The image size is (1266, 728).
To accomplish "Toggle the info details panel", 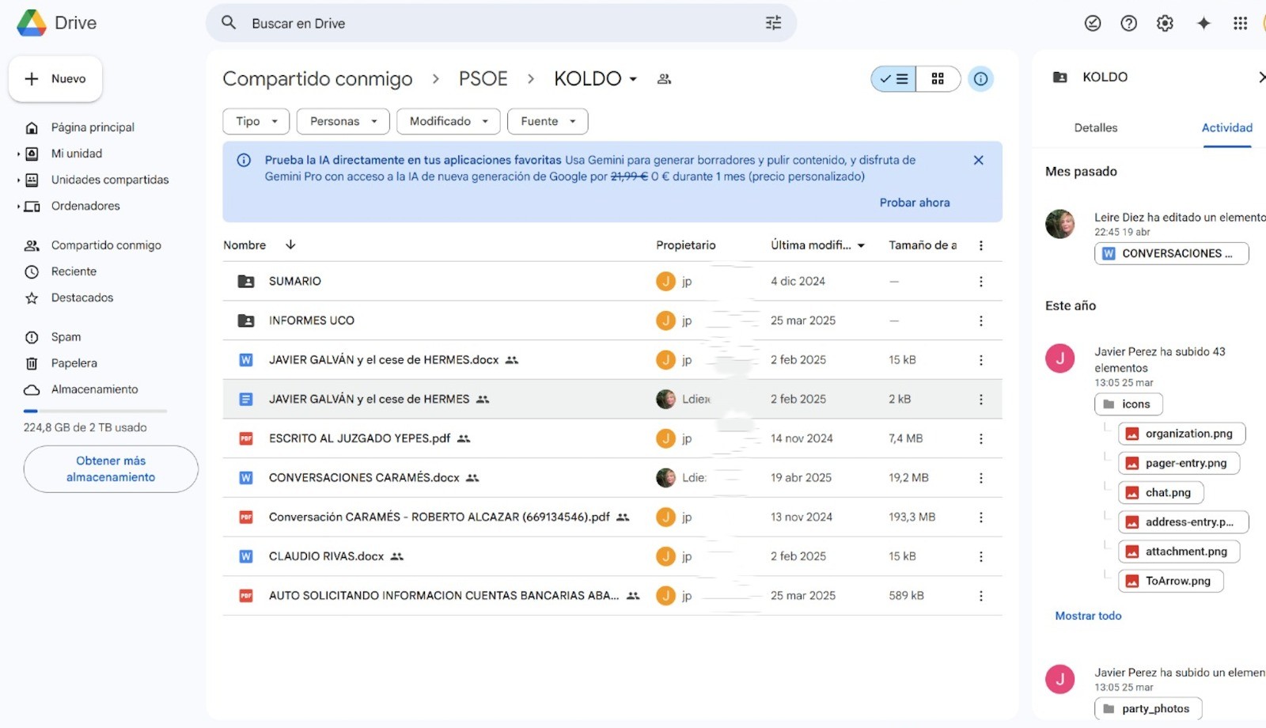I will point(980,79).
